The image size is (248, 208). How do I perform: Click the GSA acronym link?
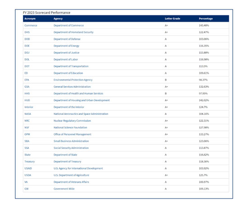coord(27,87)
